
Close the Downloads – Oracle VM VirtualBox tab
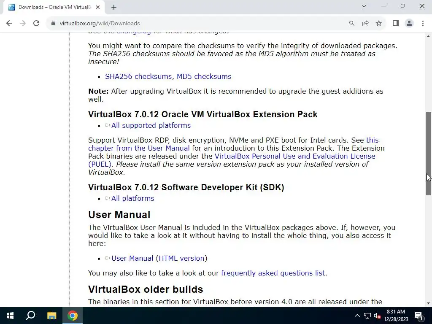(x=98, y=7)
